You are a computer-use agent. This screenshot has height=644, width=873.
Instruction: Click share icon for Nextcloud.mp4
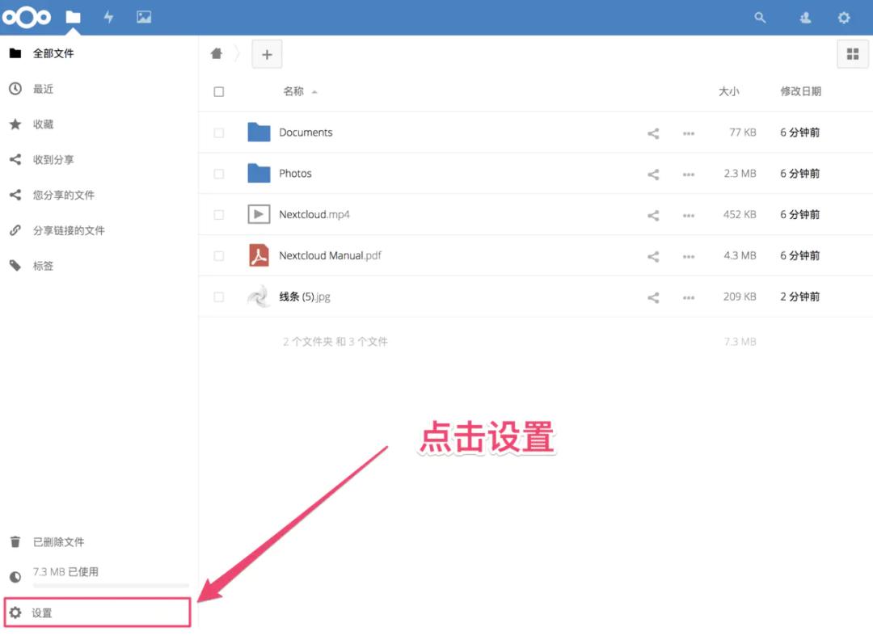pos(653,216)
